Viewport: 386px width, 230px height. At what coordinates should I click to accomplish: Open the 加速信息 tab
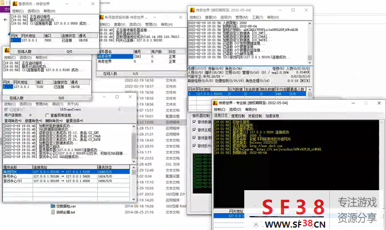pos(272,116)
